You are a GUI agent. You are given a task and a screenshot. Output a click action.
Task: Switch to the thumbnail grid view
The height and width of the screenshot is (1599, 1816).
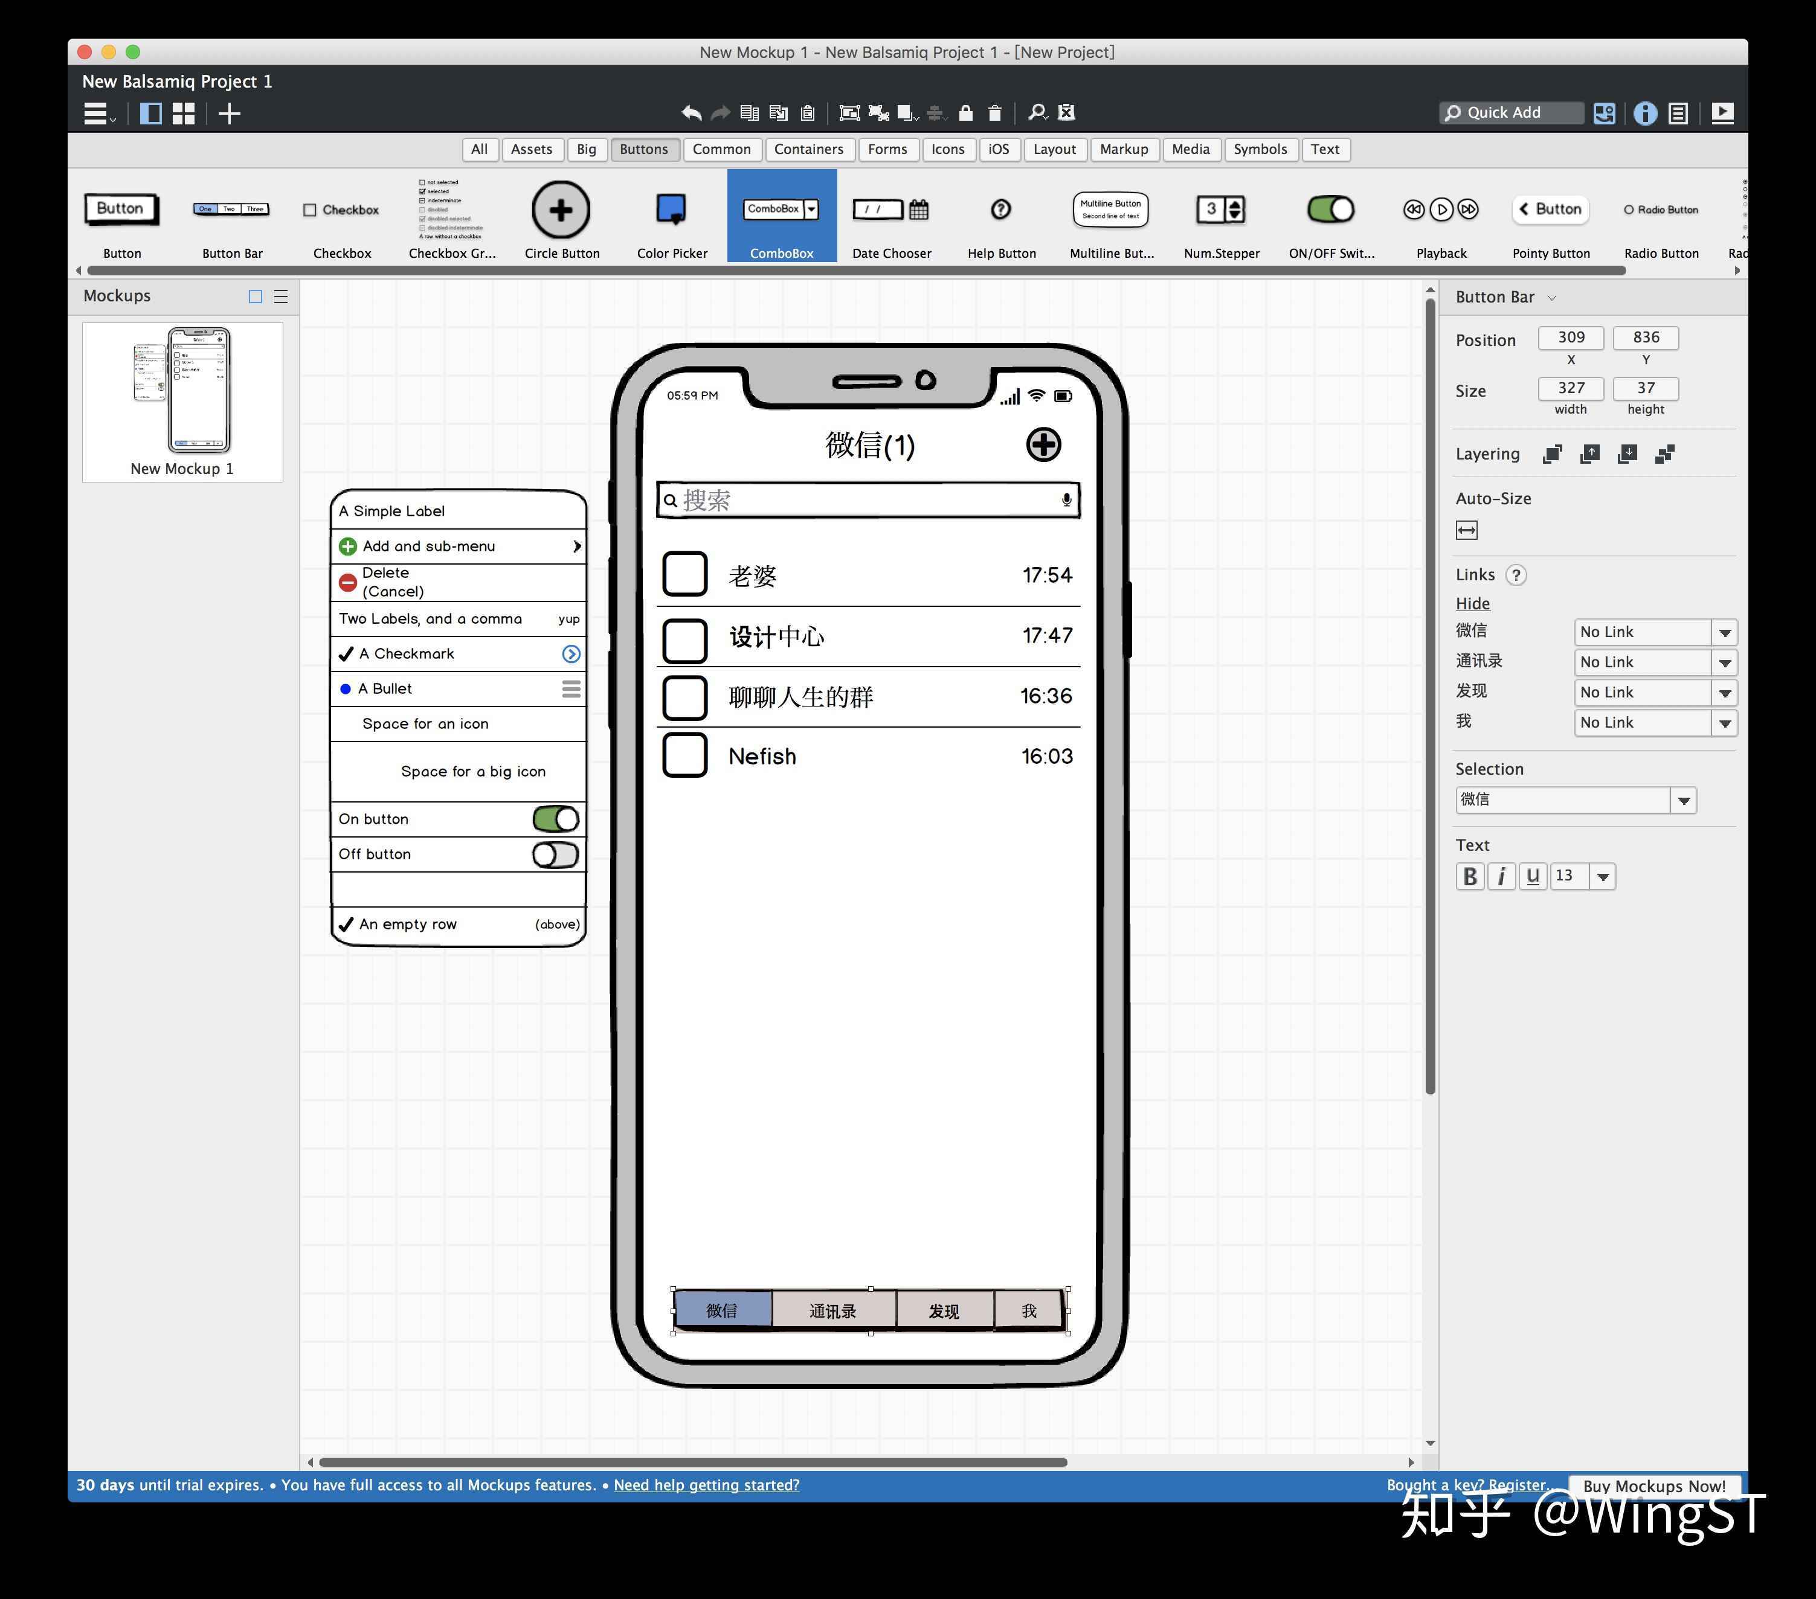tap(184, 114)
